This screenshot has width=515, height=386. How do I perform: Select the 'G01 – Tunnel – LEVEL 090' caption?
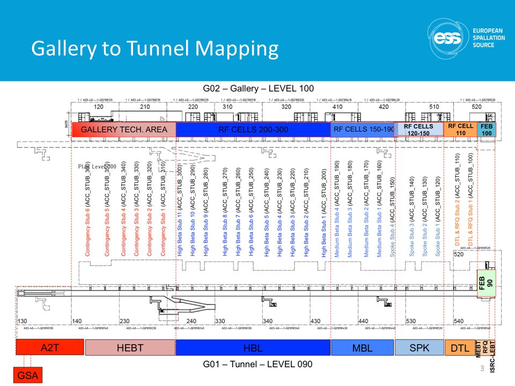coord(257,364)
